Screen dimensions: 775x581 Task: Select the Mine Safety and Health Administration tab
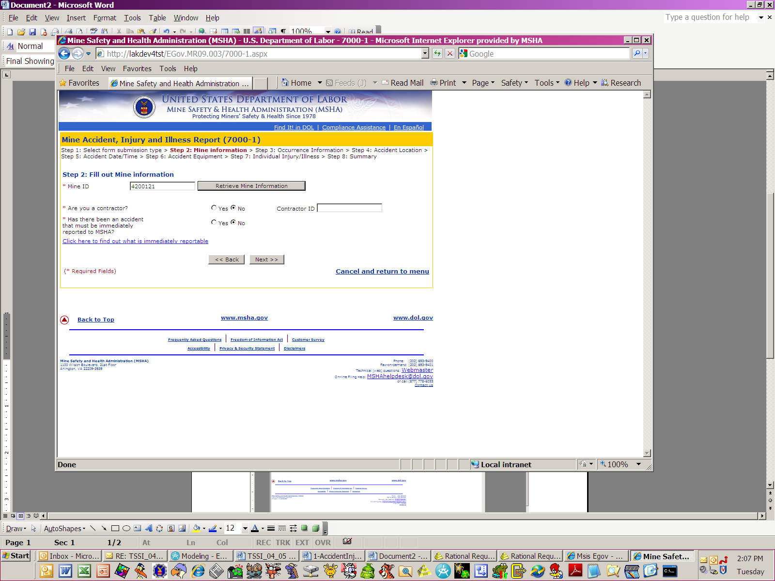point(180,83)
